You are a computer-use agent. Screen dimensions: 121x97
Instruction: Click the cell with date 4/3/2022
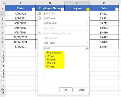pos(20,14)
